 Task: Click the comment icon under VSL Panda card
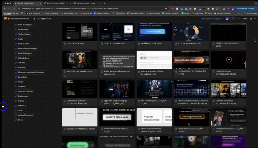[x=65, y=76]
